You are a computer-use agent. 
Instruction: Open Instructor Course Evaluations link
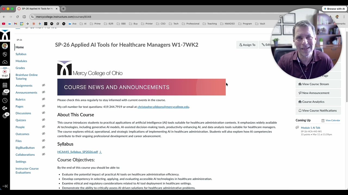pos(27,171)
